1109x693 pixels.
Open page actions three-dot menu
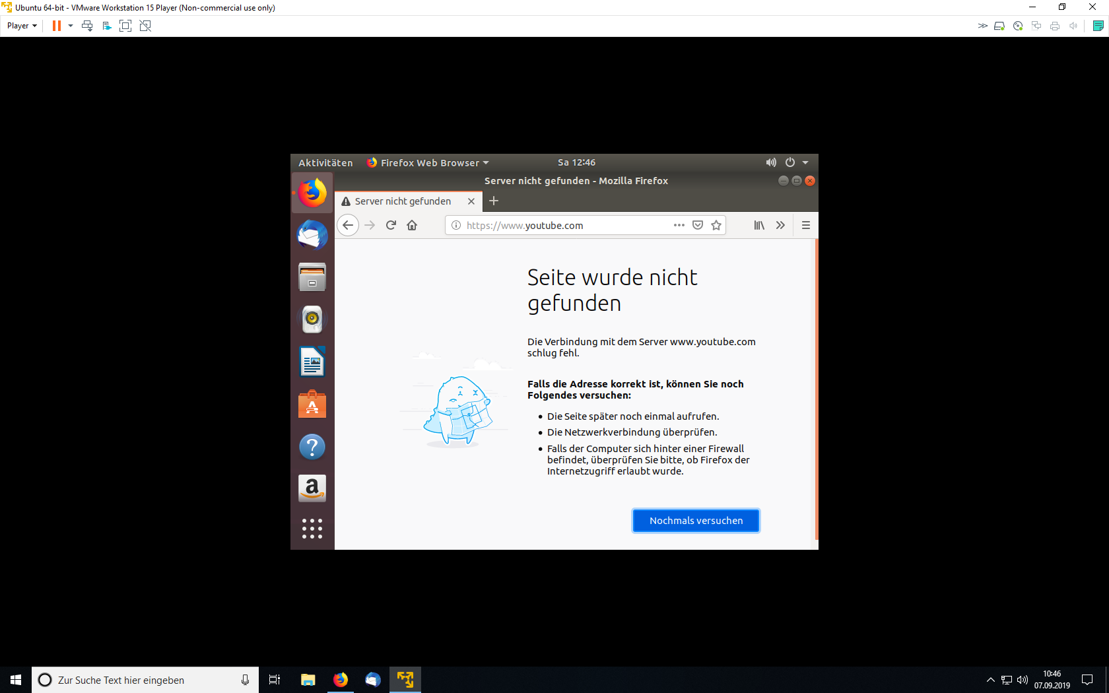click(679, 225)
